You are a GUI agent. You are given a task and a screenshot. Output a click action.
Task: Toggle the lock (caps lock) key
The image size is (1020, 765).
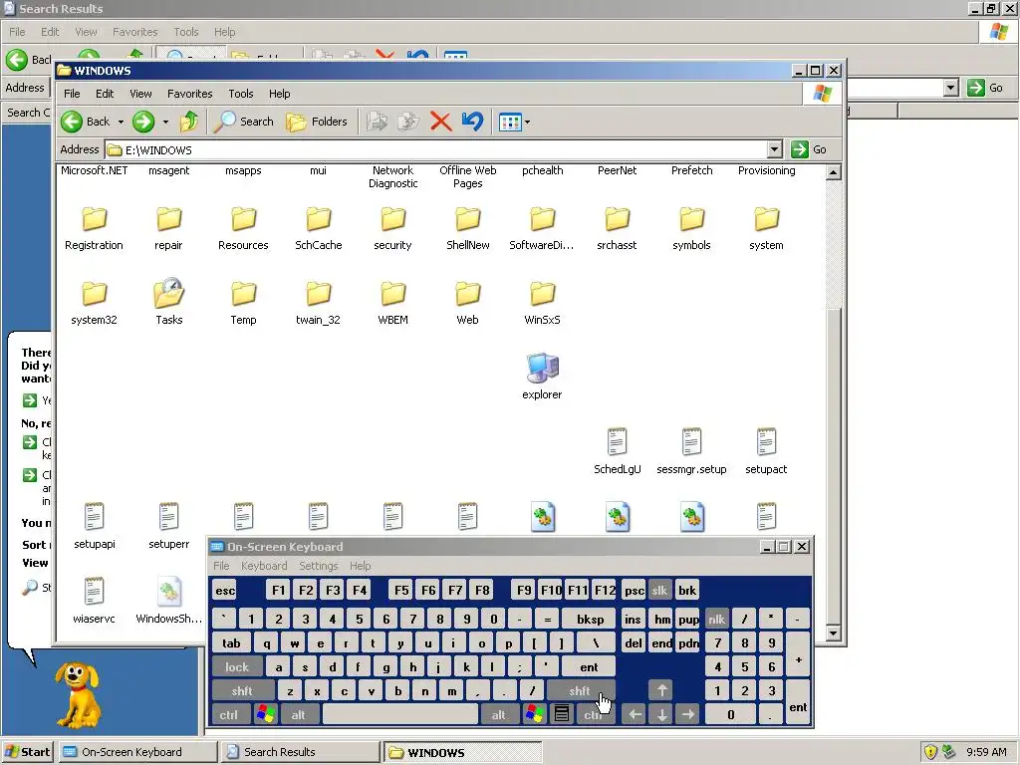[x=237, y=666]
